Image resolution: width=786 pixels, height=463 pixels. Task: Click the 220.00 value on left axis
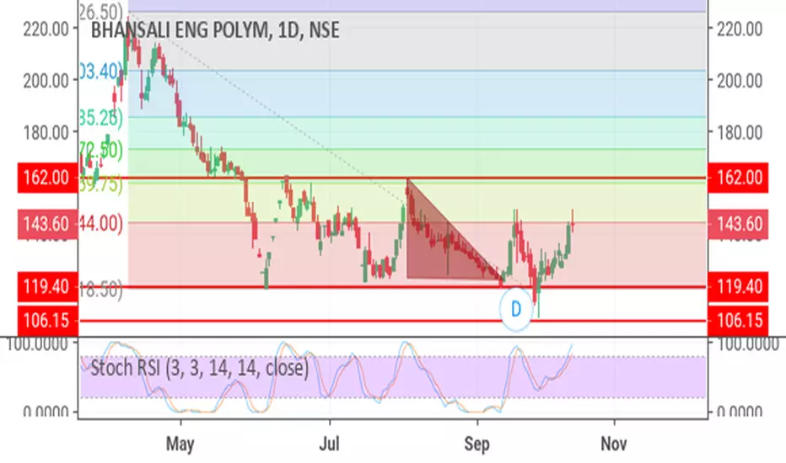46,29
